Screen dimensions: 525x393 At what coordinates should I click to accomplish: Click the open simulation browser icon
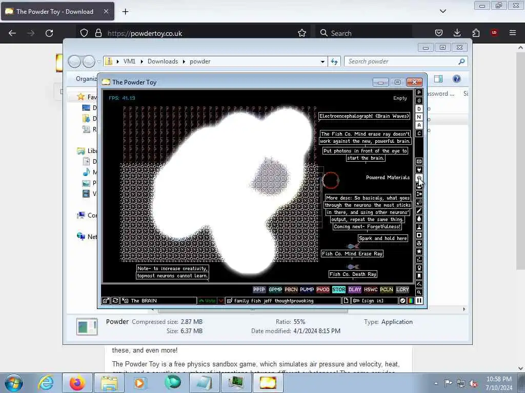[x=106, y=301]
